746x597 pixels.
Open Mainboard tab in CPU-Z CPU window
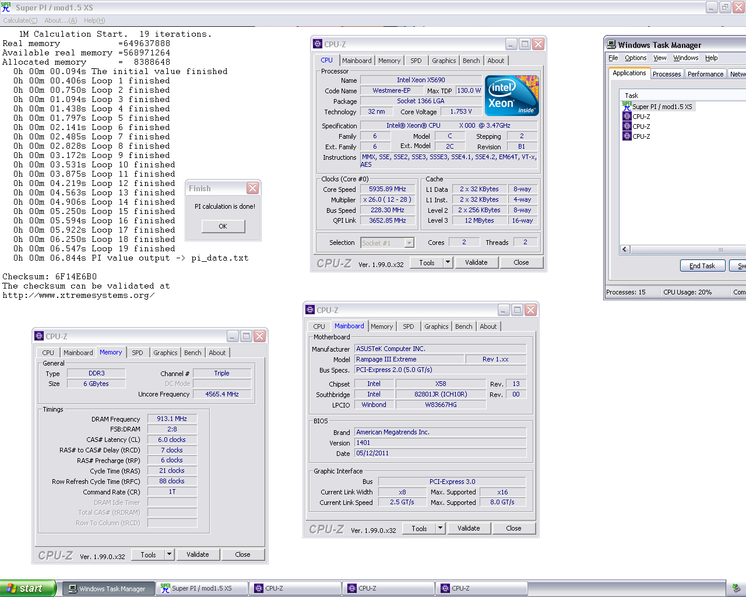[x=357, y=61]
